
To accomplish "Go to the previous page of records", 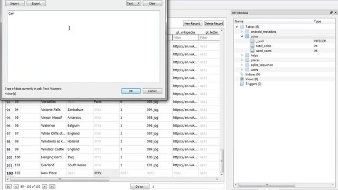I will pyautogui.click(x=16, y=186).
